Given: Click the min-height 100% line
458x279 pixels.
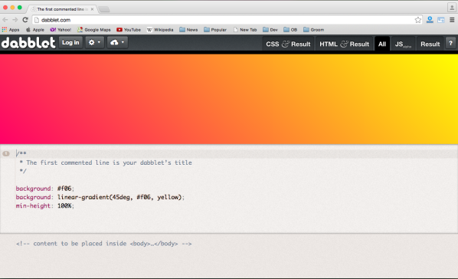Looking at the screenshot, I should (x=45, y=206).
